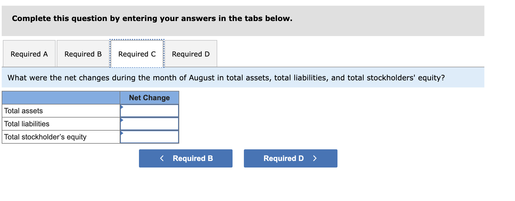The height and width of the screenshot is (201, 515).
Task: Click the forward chevron on Required D button
Action: [315, 158]
